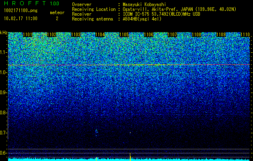
Task: Click the 1105 time marker
Action: [x=124, y=35]
